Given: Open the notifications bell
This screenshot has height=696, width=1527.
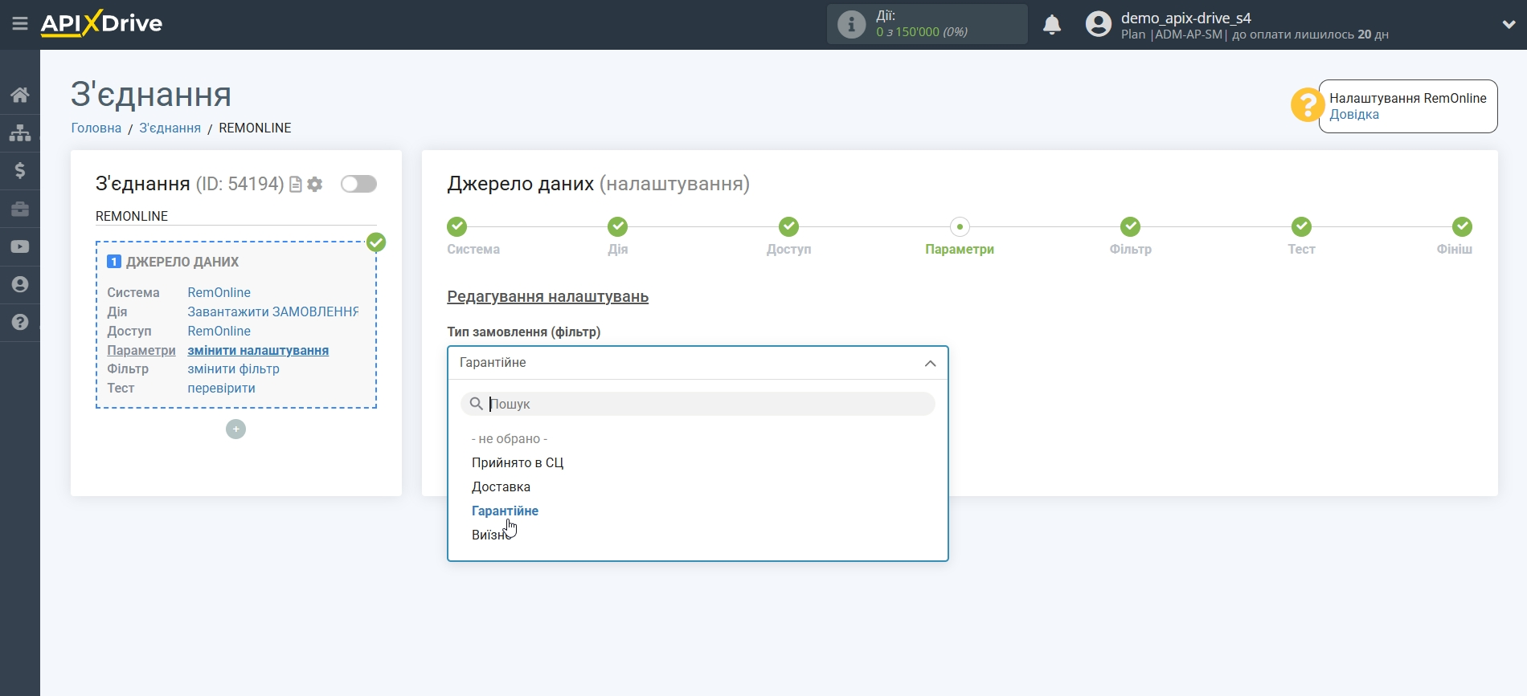Looking at the screenshot, I should pyautogui.click(x=1052, y=25).
